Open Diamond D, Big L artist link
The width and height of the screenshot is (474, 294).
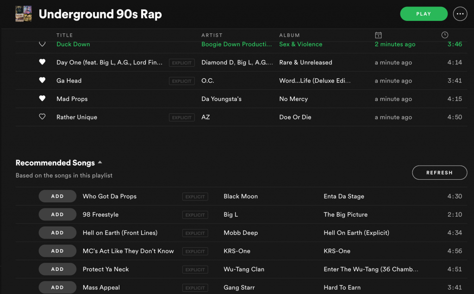237,63
